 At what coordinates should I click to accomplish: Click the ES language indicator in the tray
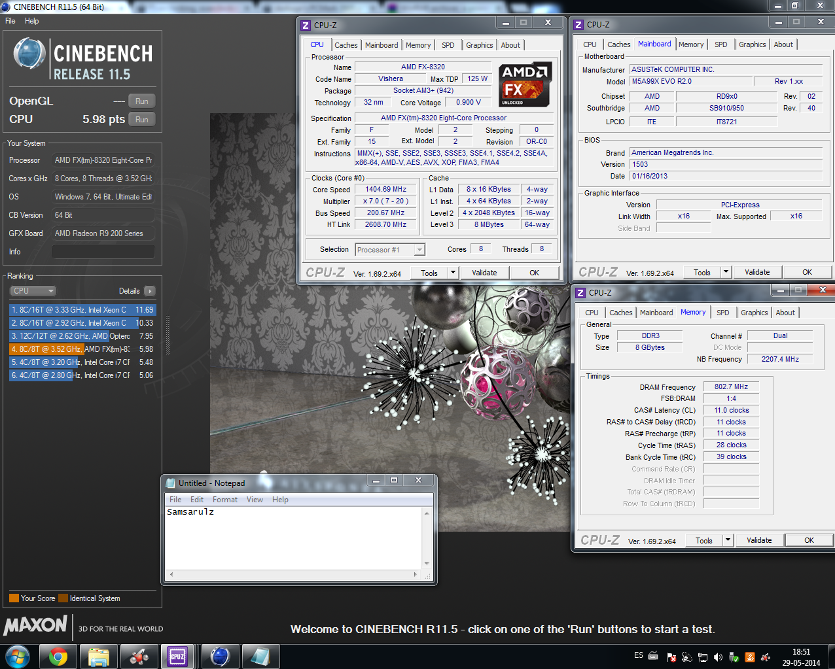pyautogui.click(x=639, y=655)
